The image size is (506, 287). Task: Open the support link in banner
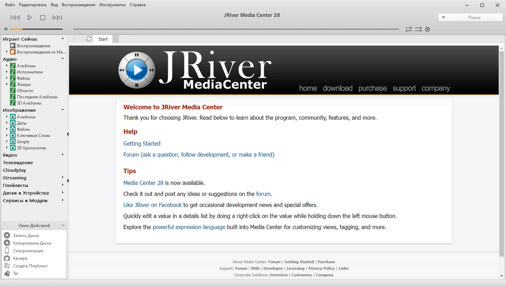click(x=404, y=88)
